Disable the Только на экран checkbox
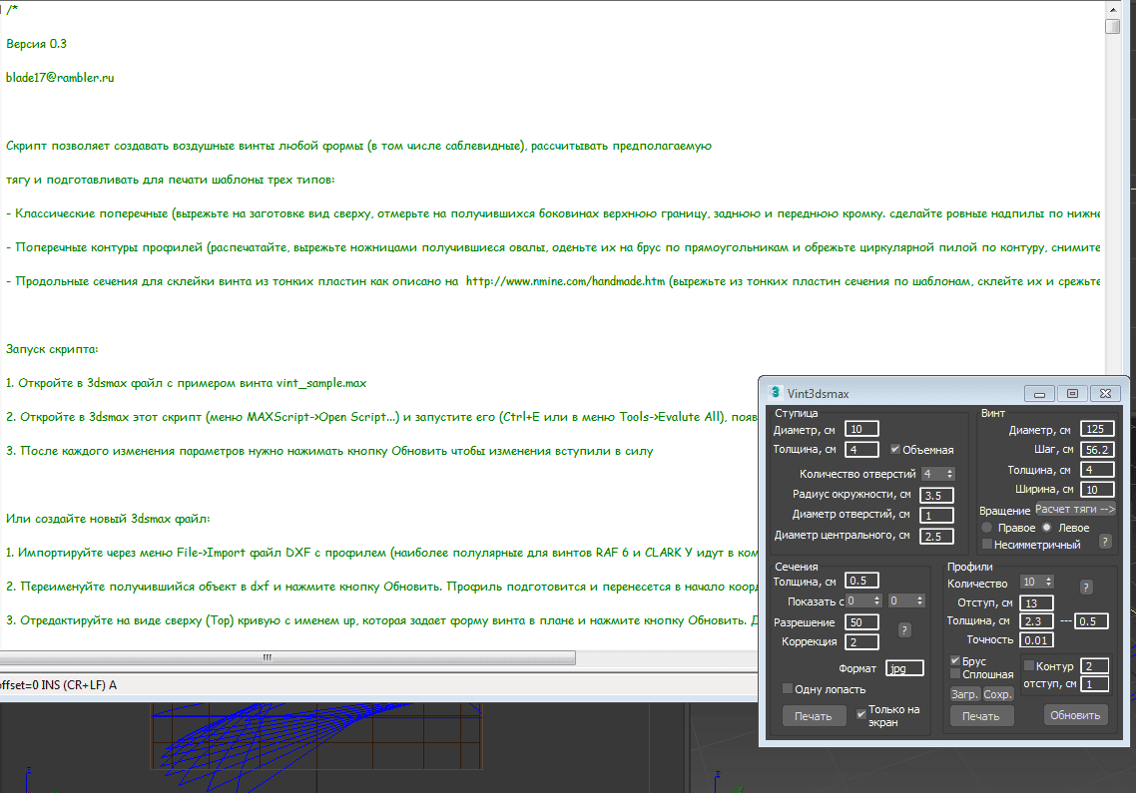Screen dimensions: 1136x793 [x=861, y=715]
